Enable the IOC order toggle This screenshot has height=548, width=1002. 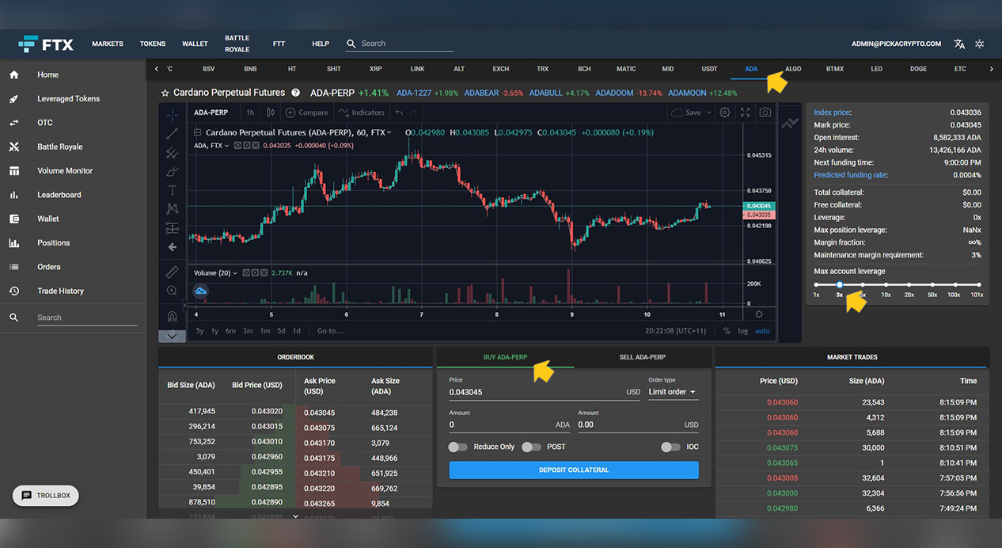tap(669, 447)
